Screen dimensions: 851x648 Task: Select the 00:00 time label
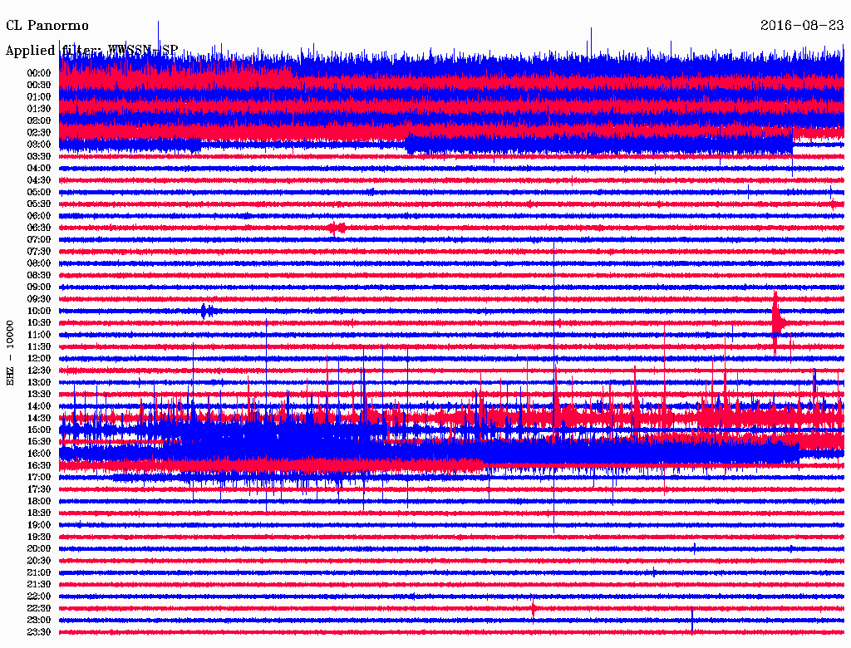38,73
